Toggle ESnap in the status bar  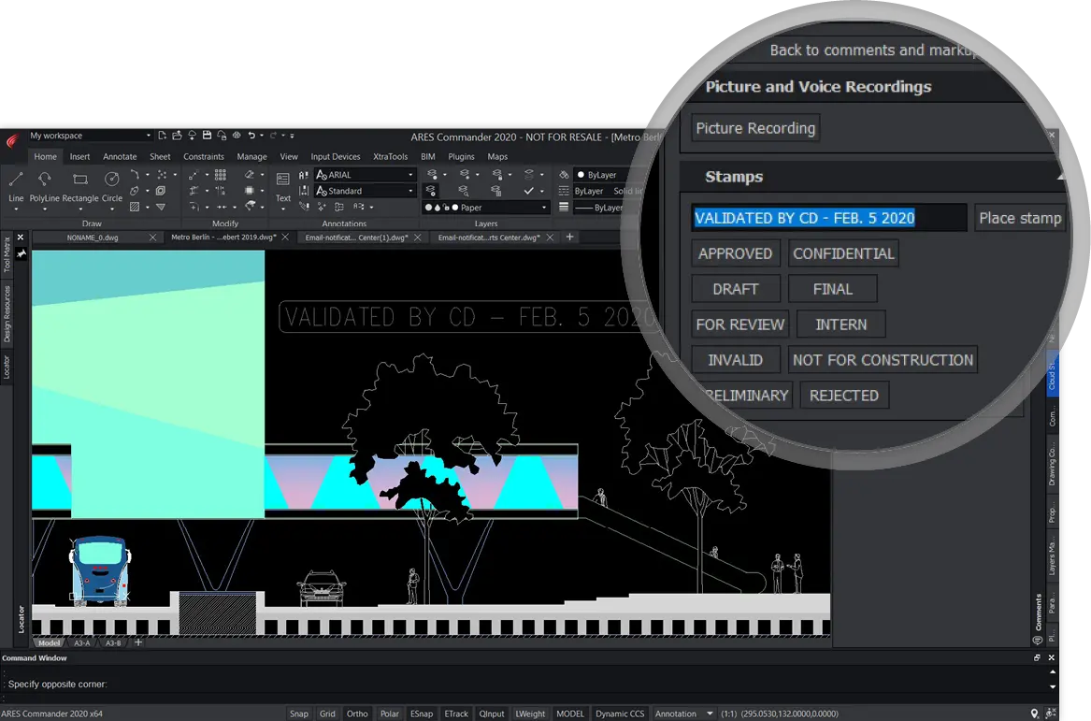point(421,714)
